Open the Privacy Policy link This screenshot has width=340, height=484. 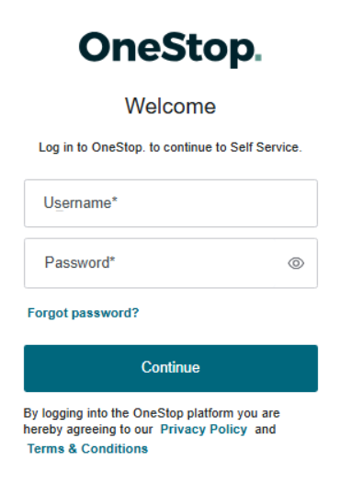[x=204, y=430]
